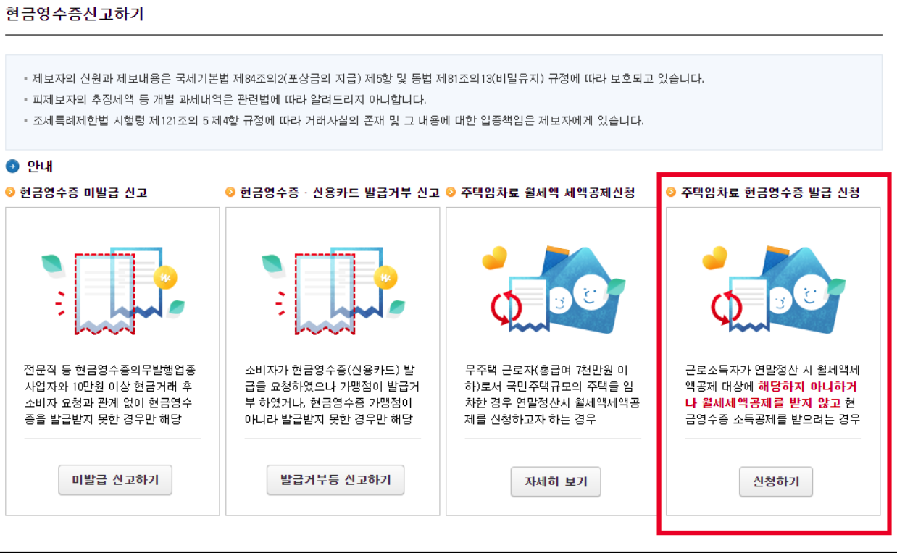Open 자세히 보기 for 월세액 세액공제신청

[556, 481]
